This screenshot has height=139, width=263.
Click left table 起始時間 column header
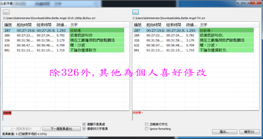25,25
